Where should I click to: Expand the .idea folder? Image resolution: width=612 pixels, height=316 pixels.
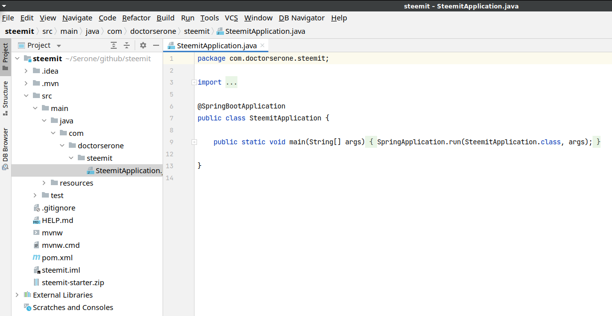point(26,71)
